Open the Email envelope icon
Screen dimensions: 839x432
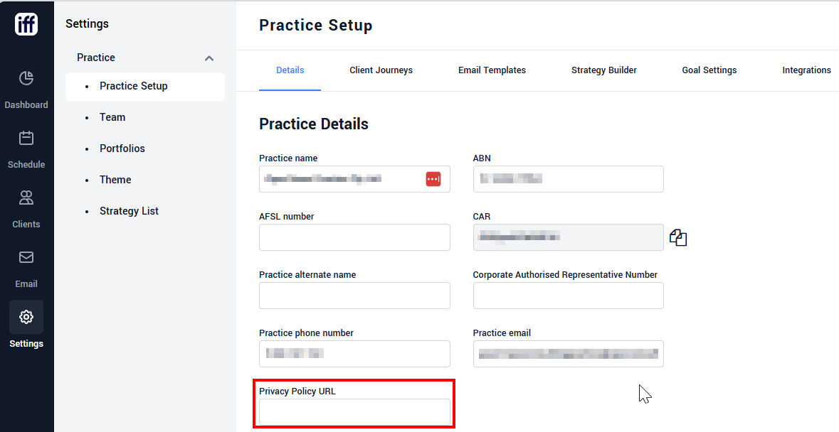26,257
